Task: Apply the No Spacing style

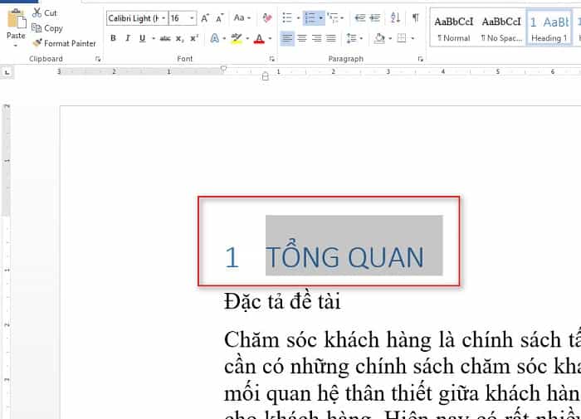Action: point(500,27)
